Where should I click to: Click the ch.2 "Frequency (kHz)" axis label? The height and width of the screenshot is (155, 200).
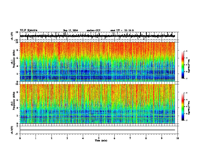pyautogui.click(x=14, y=101)
